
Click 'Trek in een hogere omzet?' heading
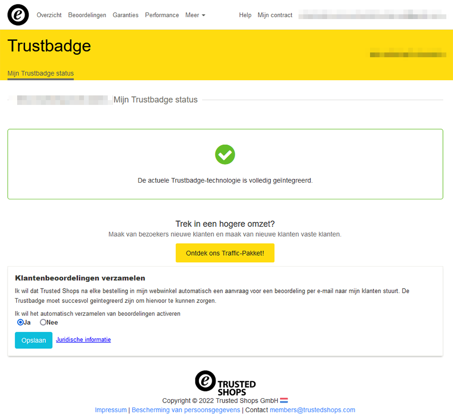click(225, 224)
